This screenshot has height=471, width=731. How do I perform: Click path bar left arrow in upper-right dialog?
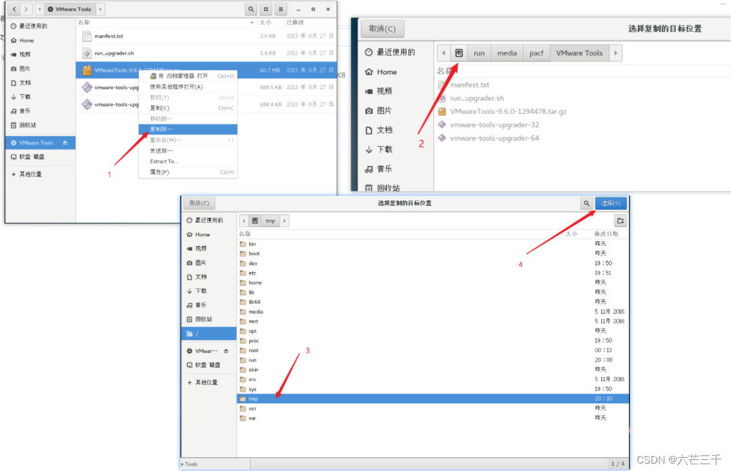point(444,53)
